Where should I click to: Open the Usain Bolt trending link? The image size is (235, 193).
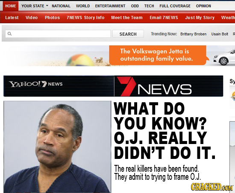coord(220,34)
